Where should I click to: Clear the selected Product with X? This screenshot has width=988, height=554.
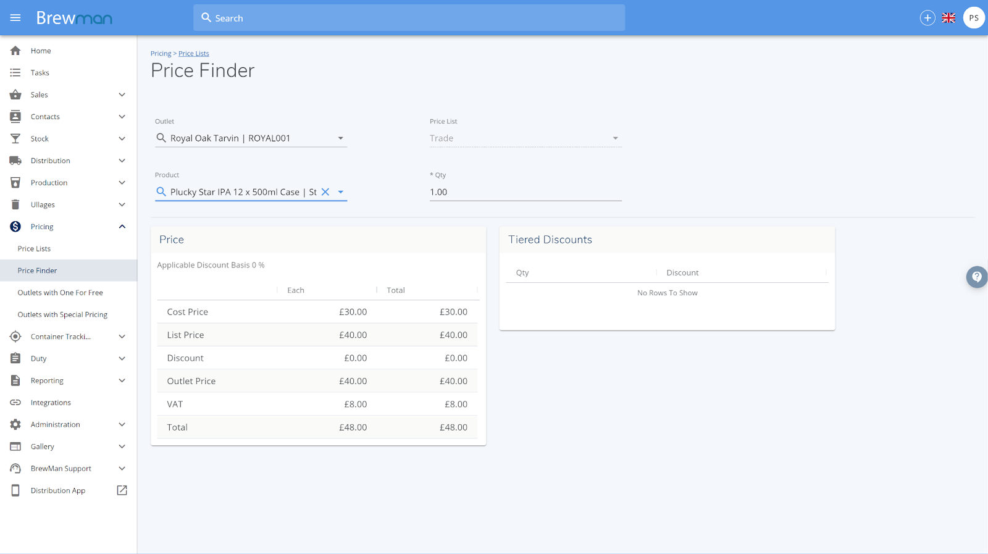click(325, 192)
